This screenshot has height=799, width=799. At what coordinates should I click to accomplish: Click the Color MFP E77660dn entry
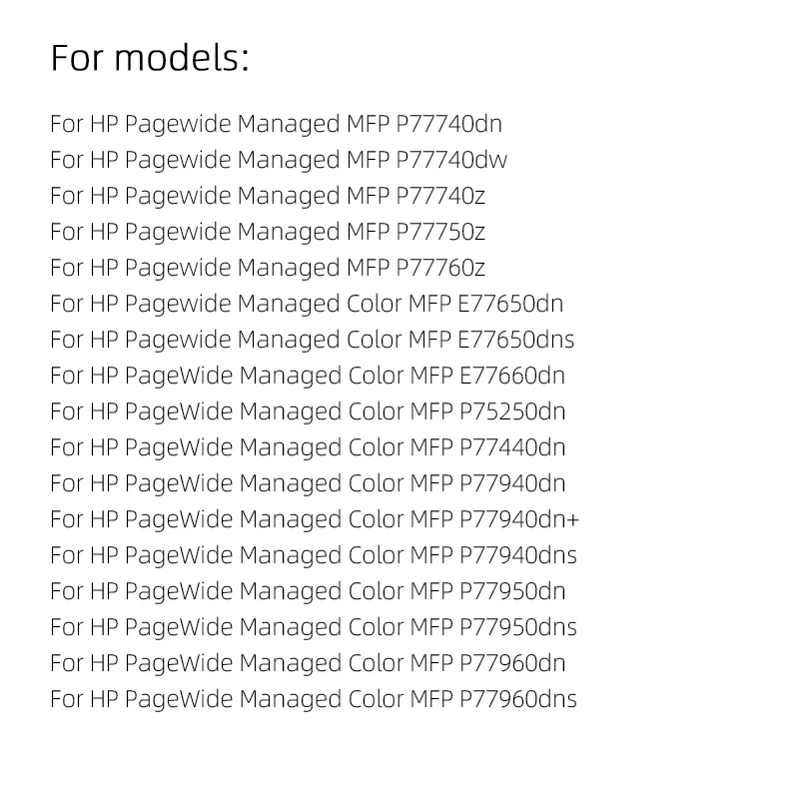click(x=307, y=377)
